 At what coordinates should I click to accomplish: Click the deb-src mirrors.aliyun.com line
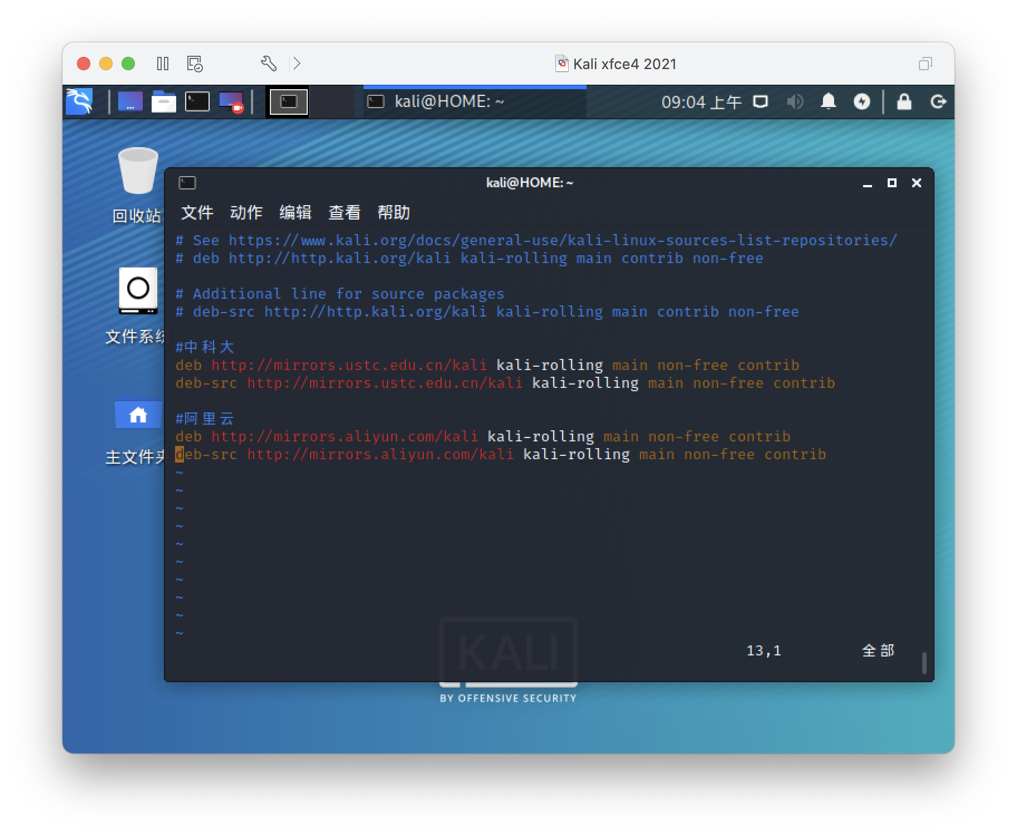point(501,454)
